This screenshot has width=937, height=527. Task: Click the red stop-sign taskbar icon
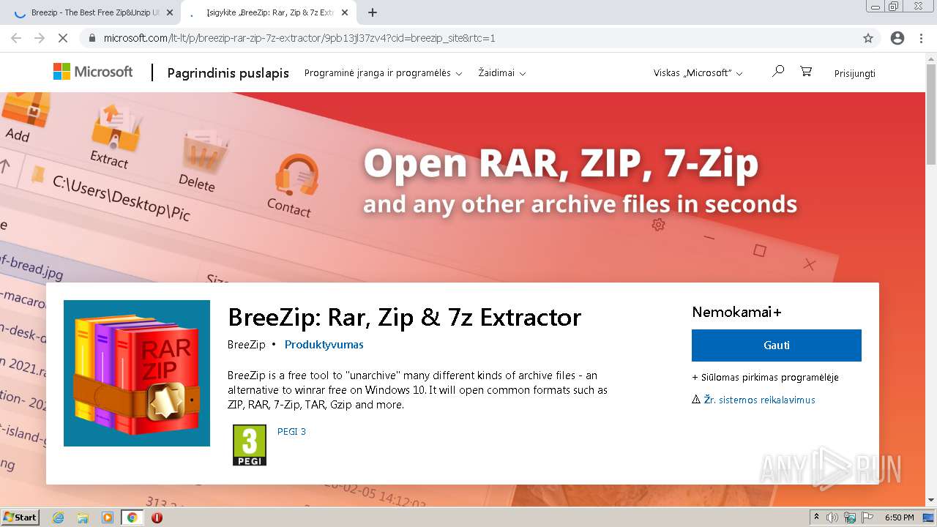(x=157, y=517)
